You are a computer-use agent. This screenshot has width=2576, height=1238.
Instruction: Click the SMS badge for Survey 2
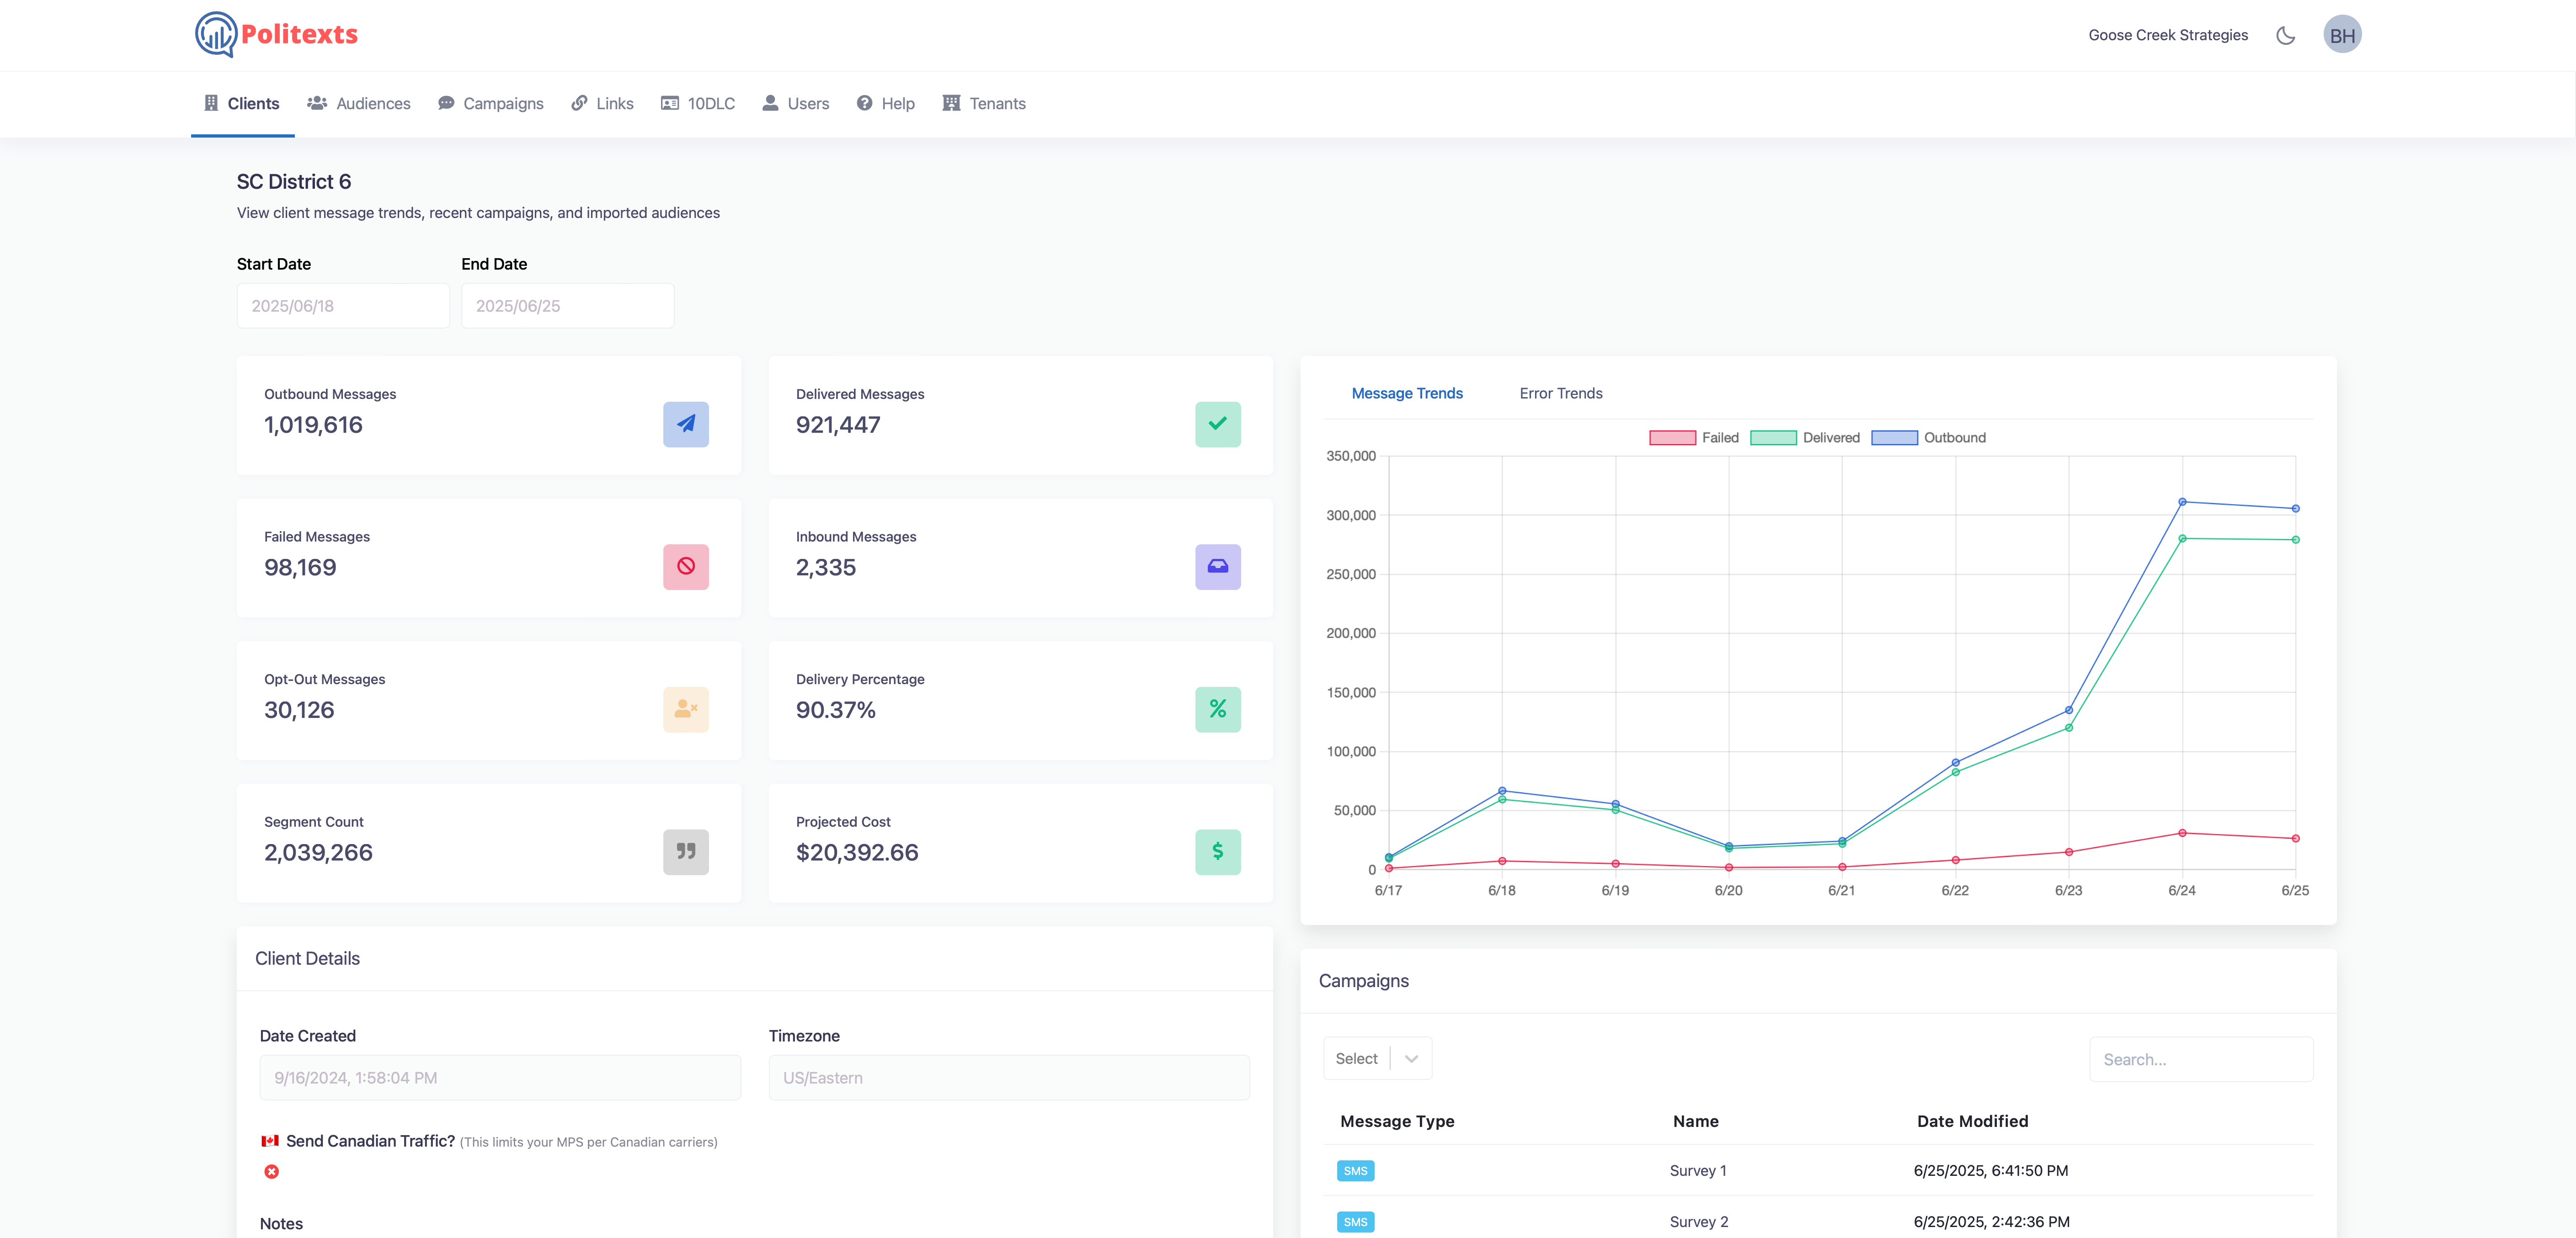1355,1222
